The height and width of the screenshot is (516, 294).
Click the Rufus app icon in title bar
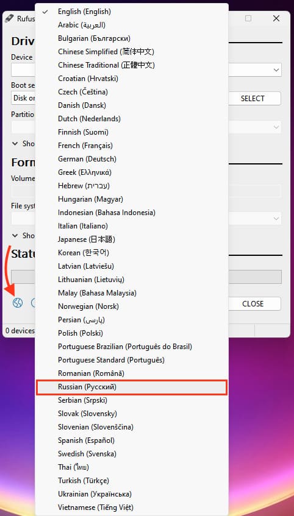(10, 18)
